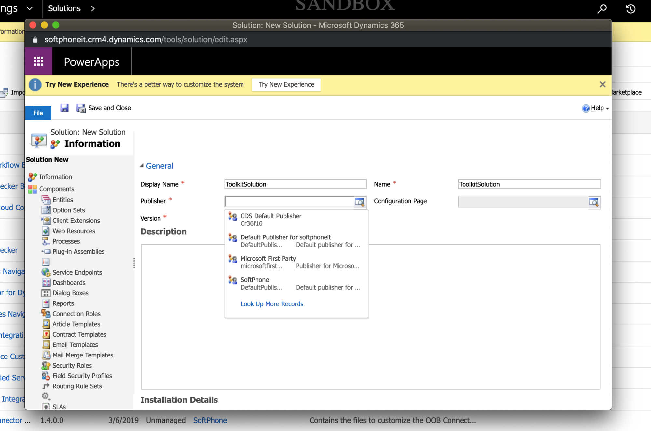Click the Publisher lookup search icon
Screen dimensions: 651x431
click(360, 202)
